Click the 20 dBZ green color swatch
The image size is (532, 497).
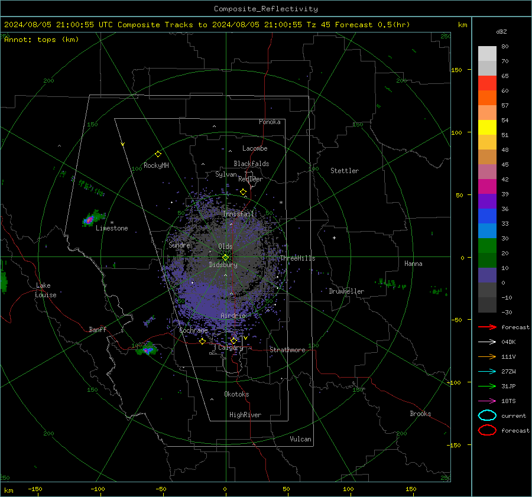487,246
